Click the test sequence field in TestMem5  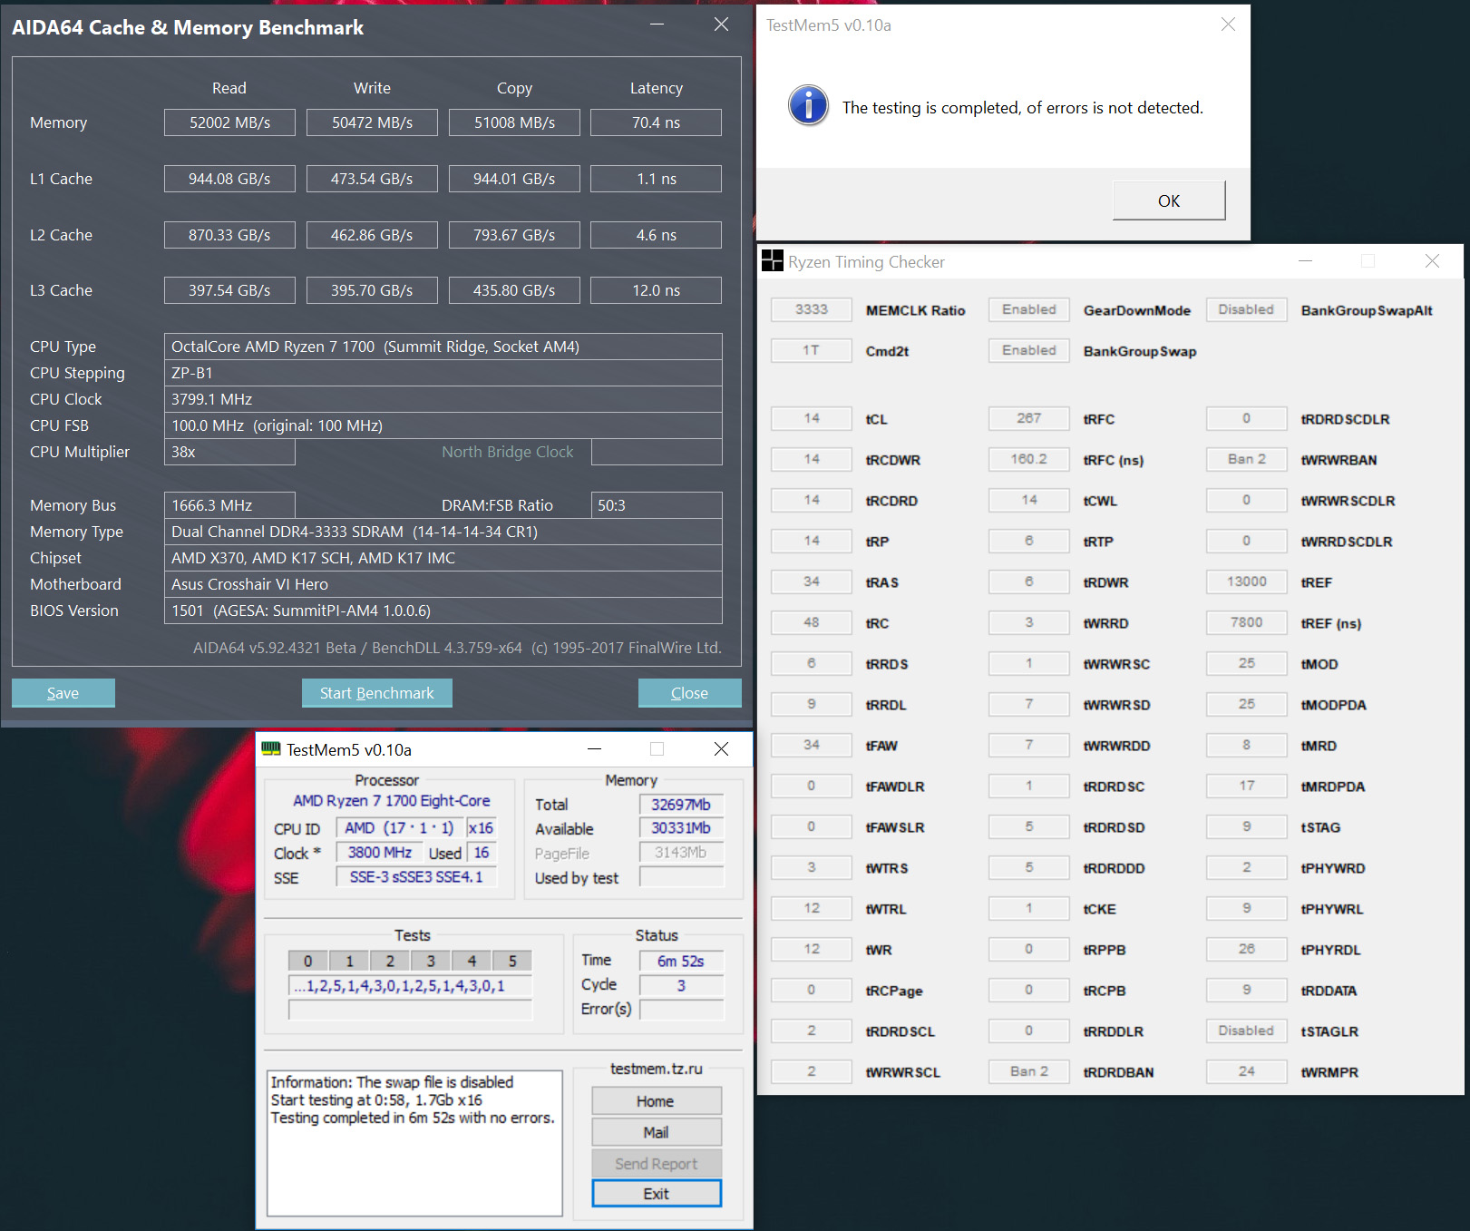point(410,986)
